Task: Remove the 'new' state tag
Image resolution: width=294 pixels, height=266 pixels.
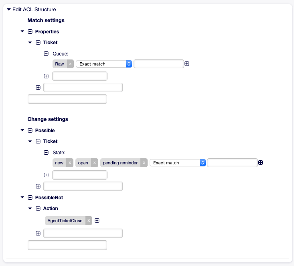Action: pyautogui.click(x=70, y=163)
